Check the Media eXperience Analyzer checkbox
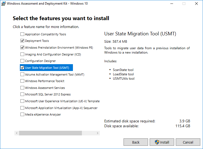 click(x=22, y=114)
